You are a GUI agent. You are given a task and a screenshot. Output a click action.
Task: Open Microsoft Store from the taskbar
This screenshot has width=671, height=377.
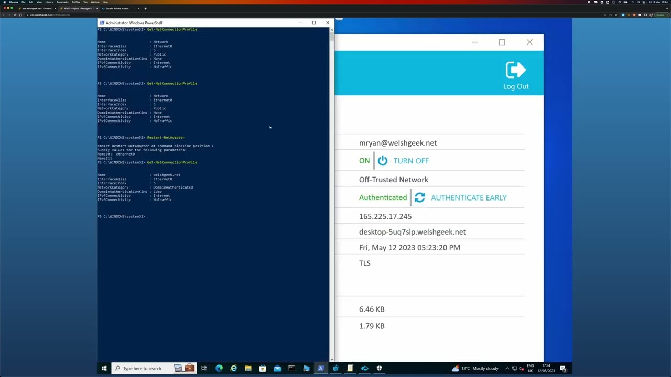point(263,368)
